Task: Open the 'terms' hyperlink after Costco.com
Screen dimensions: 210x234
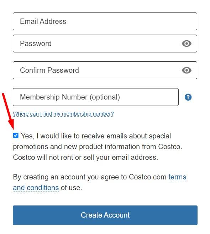Action: coord(177,177)
